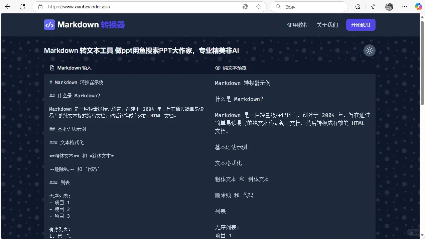Select the 使用教程 menu item

[297, 25]
